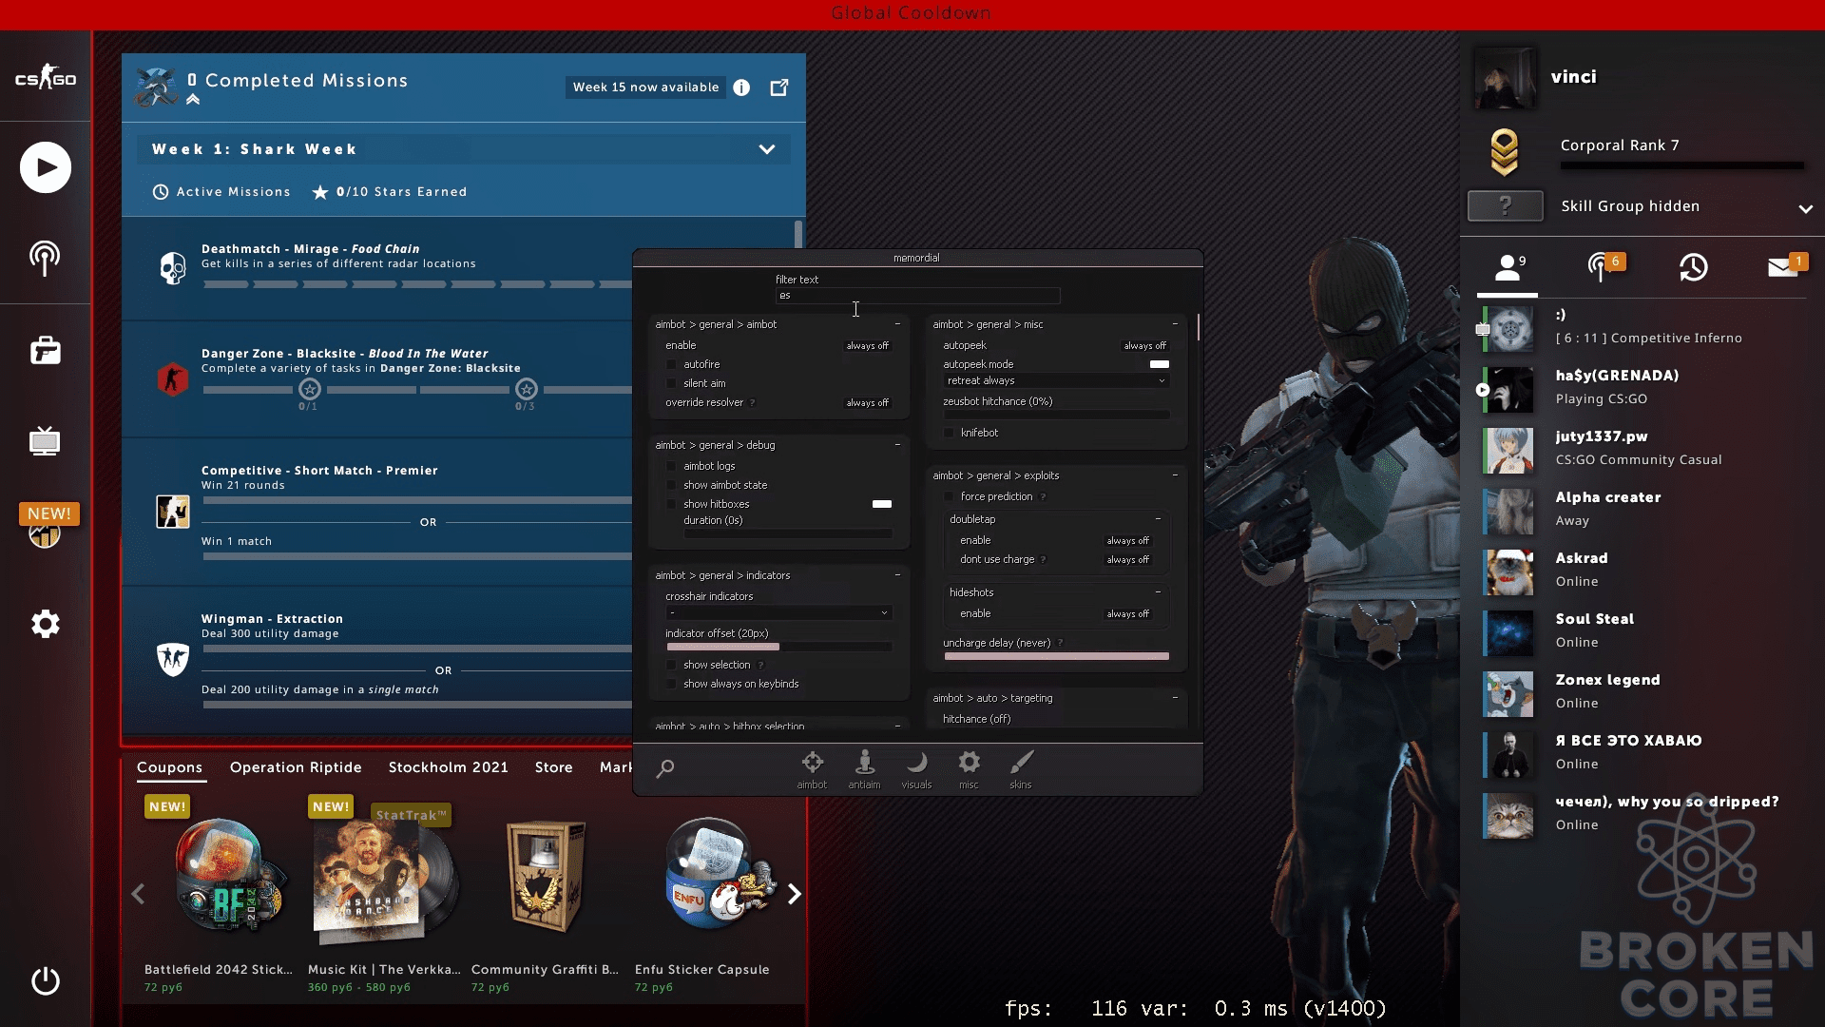
Task: Collapse the aimbot > general > debug section
Action: click(x=897, y=445)
